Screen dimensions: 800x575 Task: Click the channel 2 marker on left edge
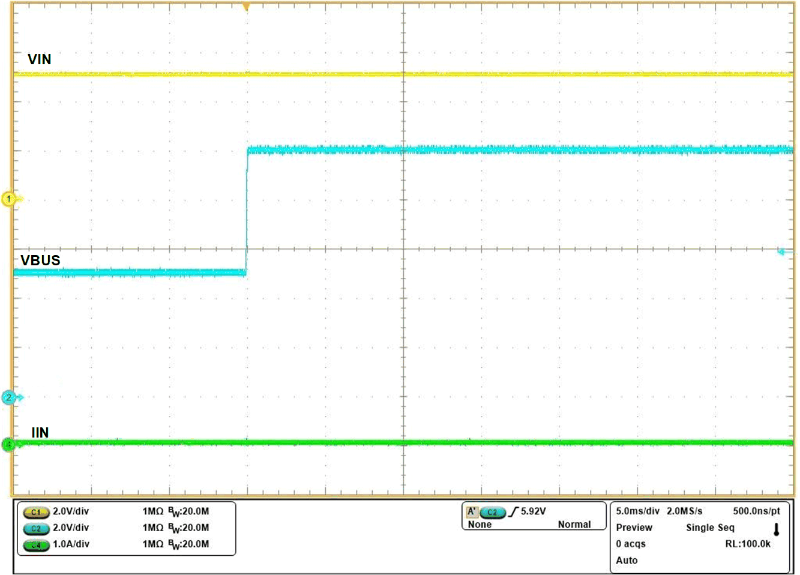(9, 397)
